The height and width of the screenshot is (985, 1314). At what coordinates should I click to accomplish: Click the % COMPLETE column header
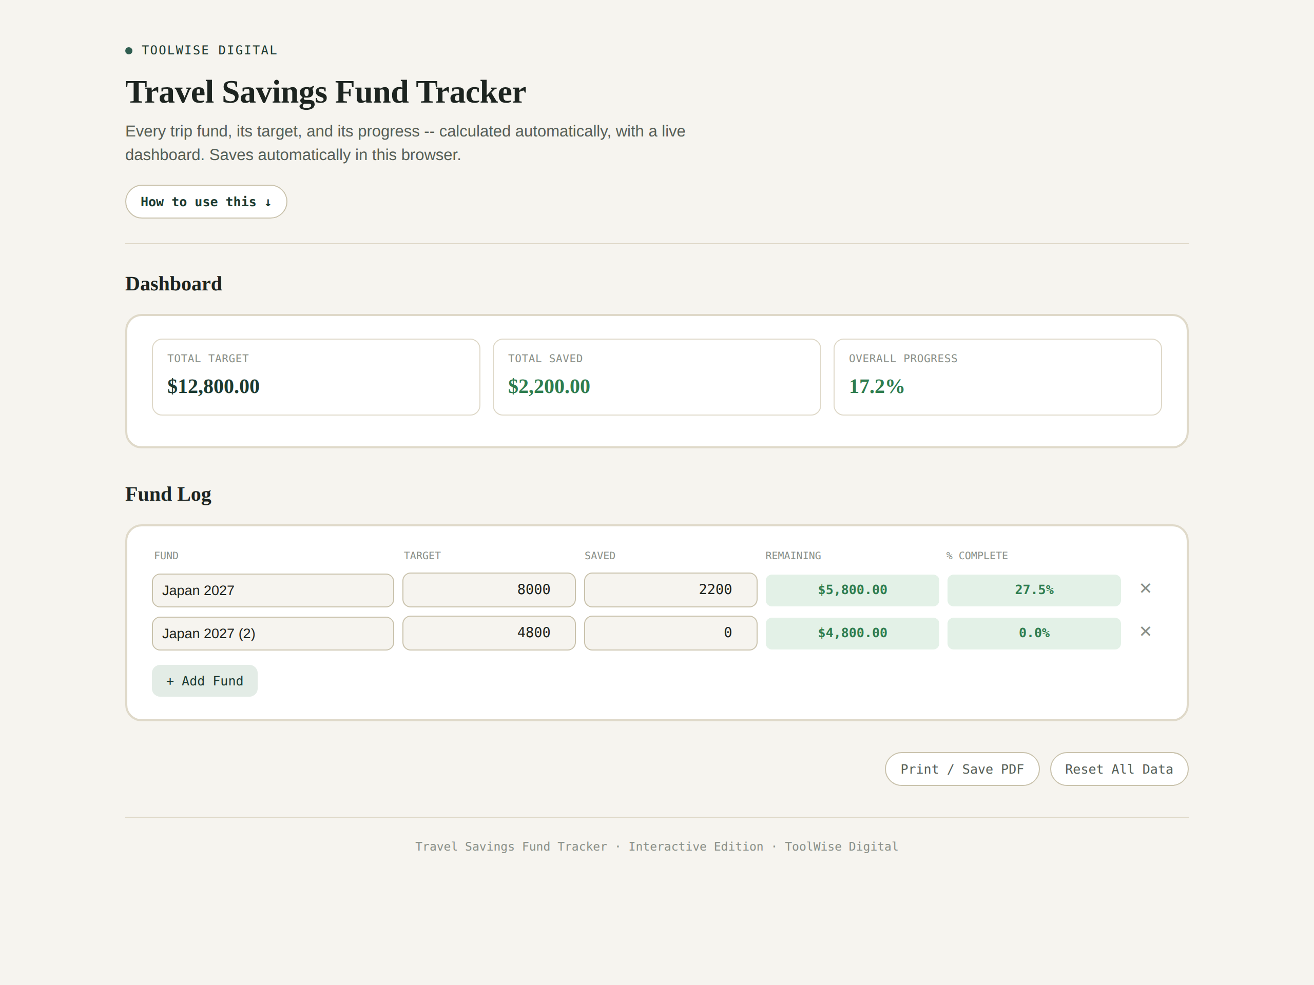click(x=977, y=556)
